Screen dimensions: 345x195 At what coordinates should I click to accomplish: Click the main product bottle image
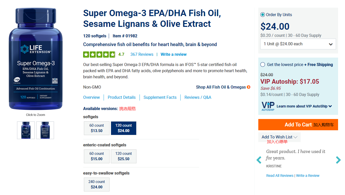click(36, 59)
